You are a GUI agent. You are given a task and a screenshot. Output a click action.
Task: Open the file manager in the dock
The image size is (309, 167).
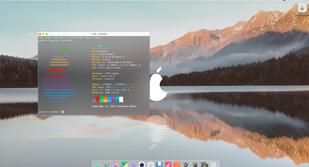point(98,165)
